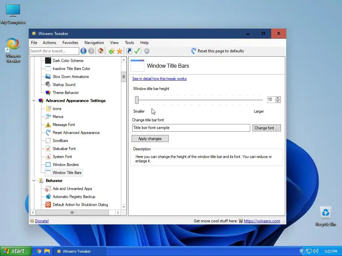Click Reset this page to defaults
This screenshot has width=342, height=256.
[x=218, y=51]
